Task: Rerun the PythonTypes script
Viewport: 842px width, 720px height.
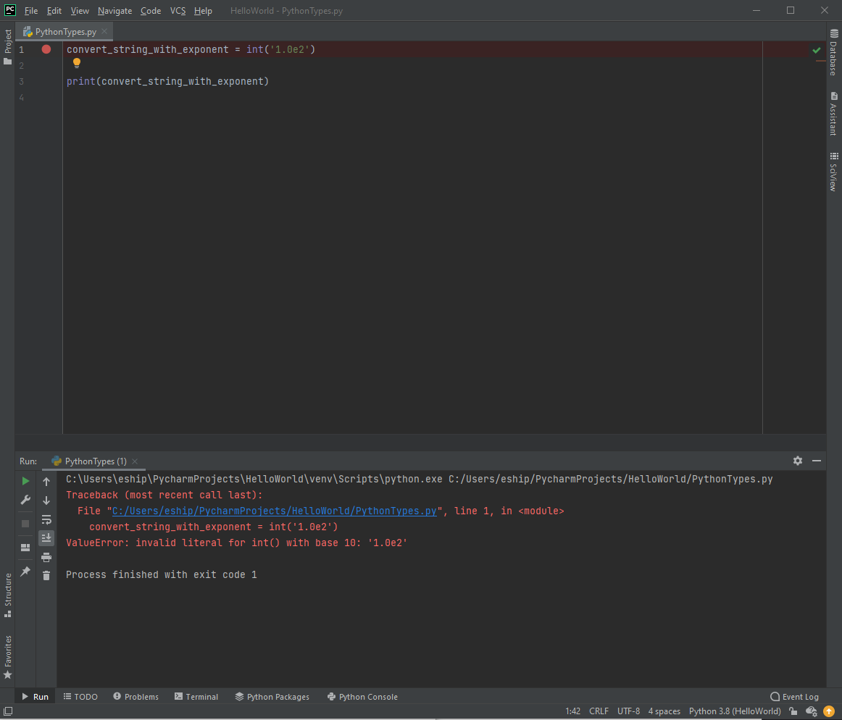Action: 25,480
